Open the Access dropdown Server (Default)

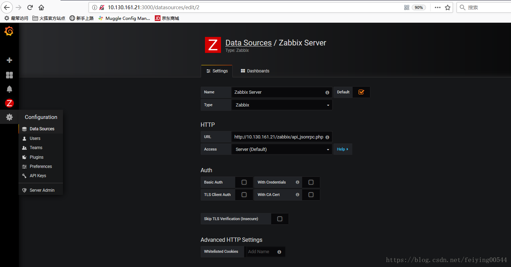(282, 149)
